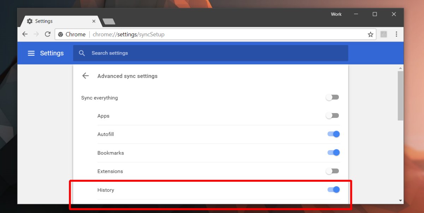Minimize the Chrome window

(x=355, y=14)
